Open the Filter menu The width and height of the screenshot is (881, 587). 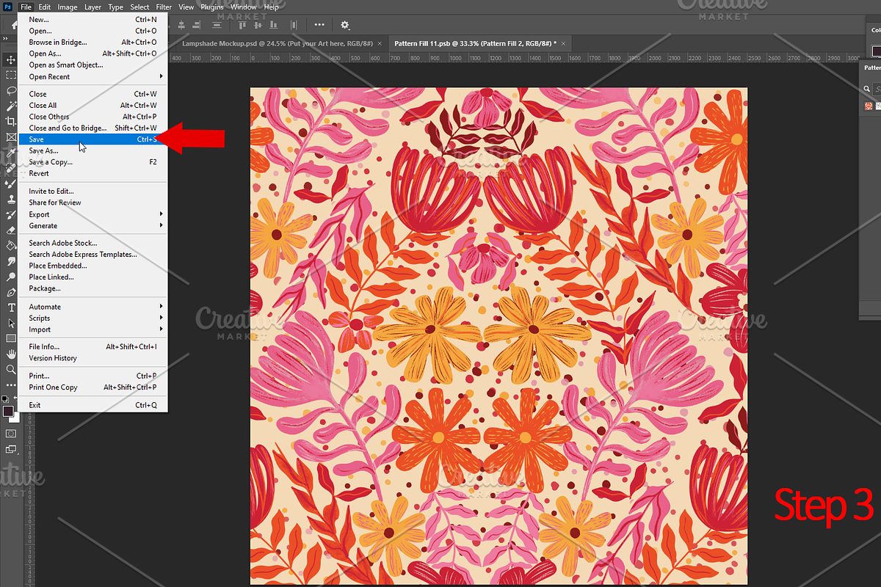point(164,7)
